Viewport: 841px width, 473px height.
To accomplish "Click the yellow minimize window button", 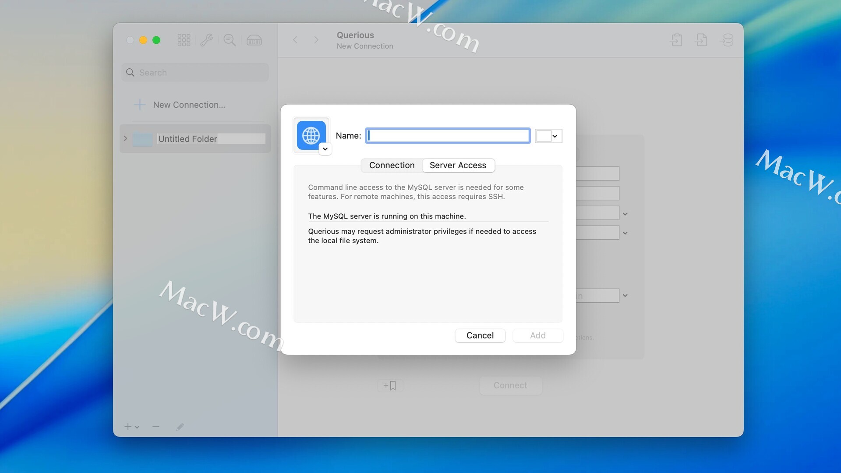I will tap(143, 40).
